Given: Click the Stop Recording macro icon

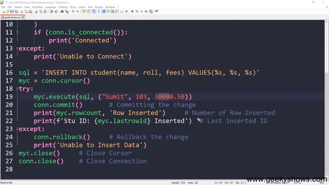Looking at the screenshot, I should [x=137, y=11].
